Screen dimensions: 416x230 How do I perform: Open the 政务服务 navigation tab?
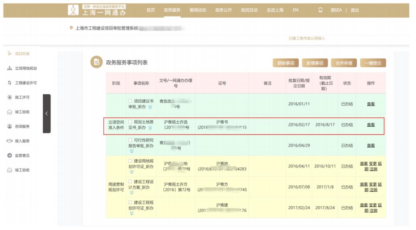click(x=172, y=10)
